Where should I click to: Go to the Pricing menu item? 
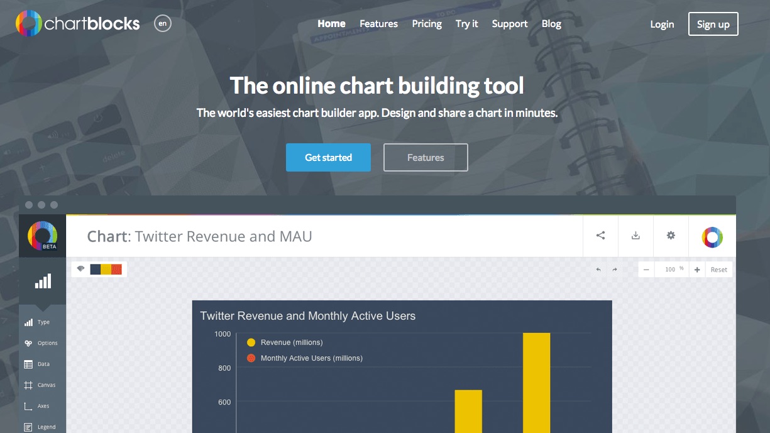coord(427,24)
